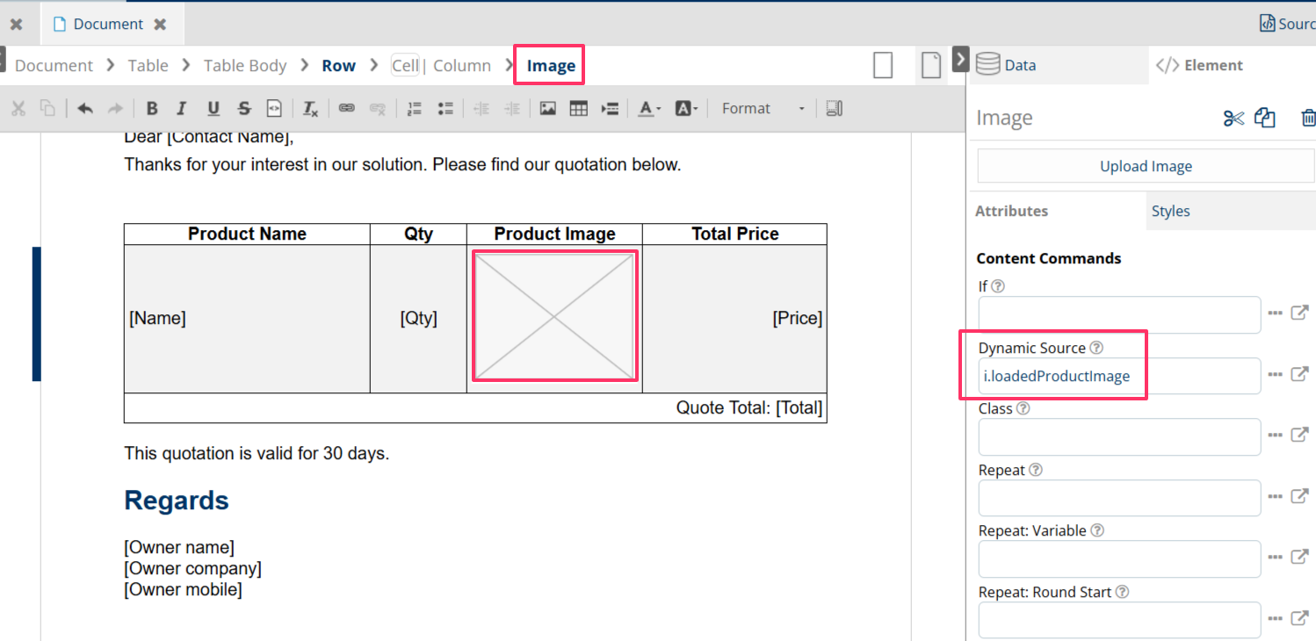Screen dimensions: 1316x641
Task: Select the product image placeholder in table
Action: [x=554, y=317]
